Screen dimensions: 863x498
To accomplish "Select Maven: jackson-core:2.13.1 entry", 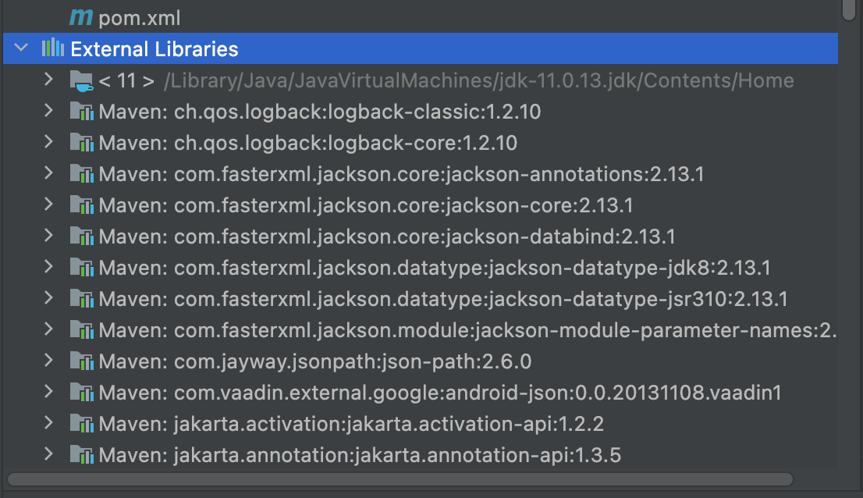I will click(366, 205).
